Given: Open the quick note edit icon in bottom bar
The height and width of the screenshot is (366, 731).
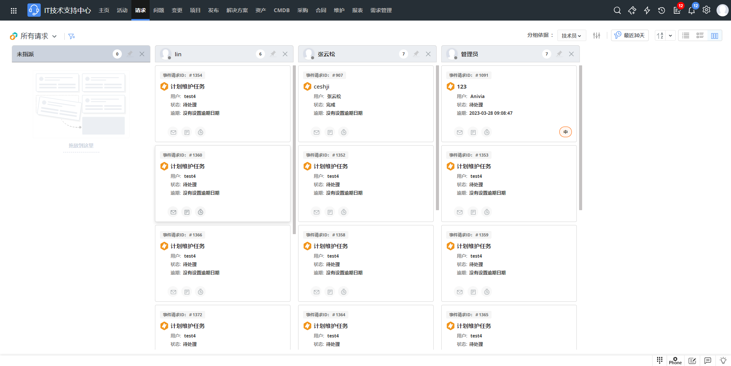Looking at the screenshot, I should (x=692, y=361).
